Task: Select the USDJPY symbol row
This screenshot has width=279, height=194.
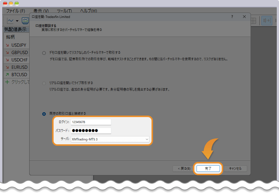Action: [16, 45]
